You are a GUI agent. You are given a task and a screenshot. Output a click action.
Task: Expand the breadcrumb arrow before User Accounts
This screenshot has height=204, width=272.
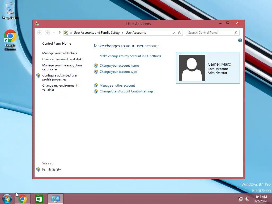[122, 33]
